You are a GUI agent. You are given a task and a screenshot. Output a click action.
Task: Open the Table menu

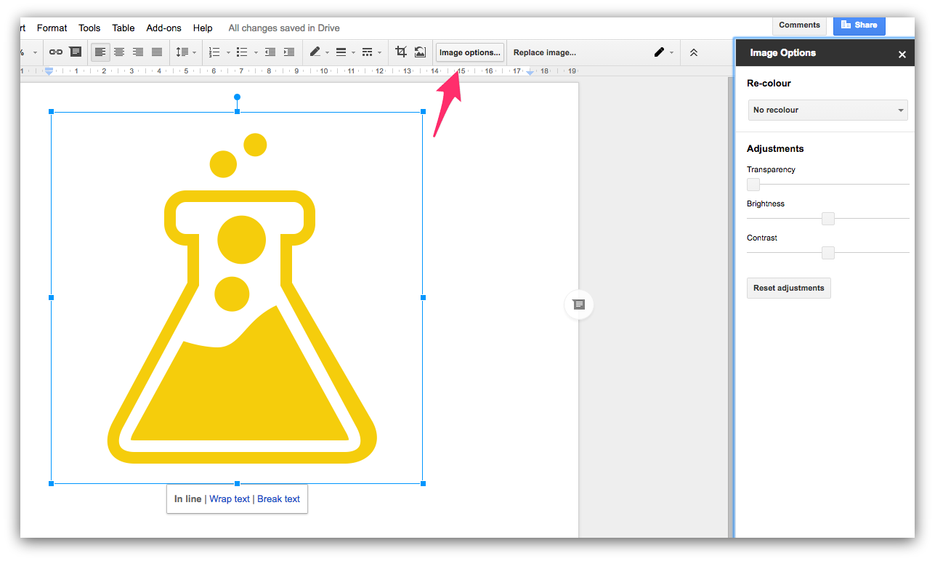(123, 28)
